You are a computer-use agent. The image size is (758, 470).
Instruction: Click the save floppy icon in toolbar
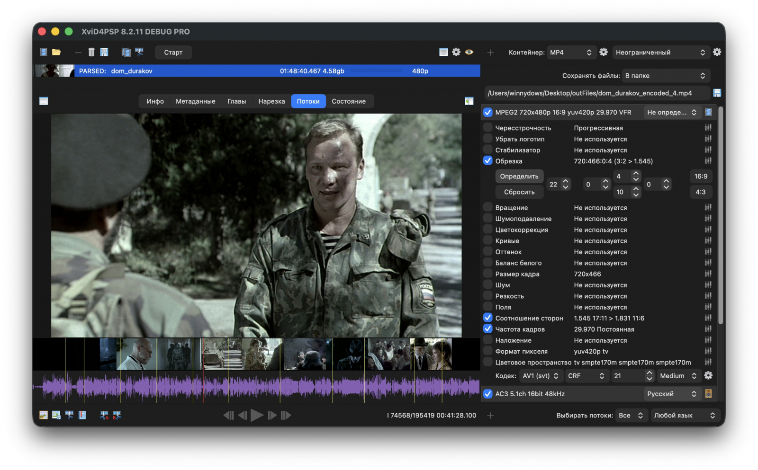click(x=104, y=52)
